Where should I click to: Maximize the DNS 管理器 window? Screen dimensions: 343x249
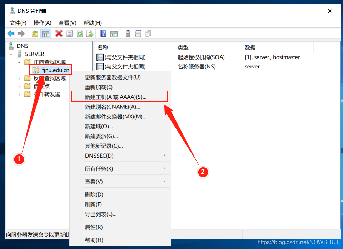coord(309,11)
